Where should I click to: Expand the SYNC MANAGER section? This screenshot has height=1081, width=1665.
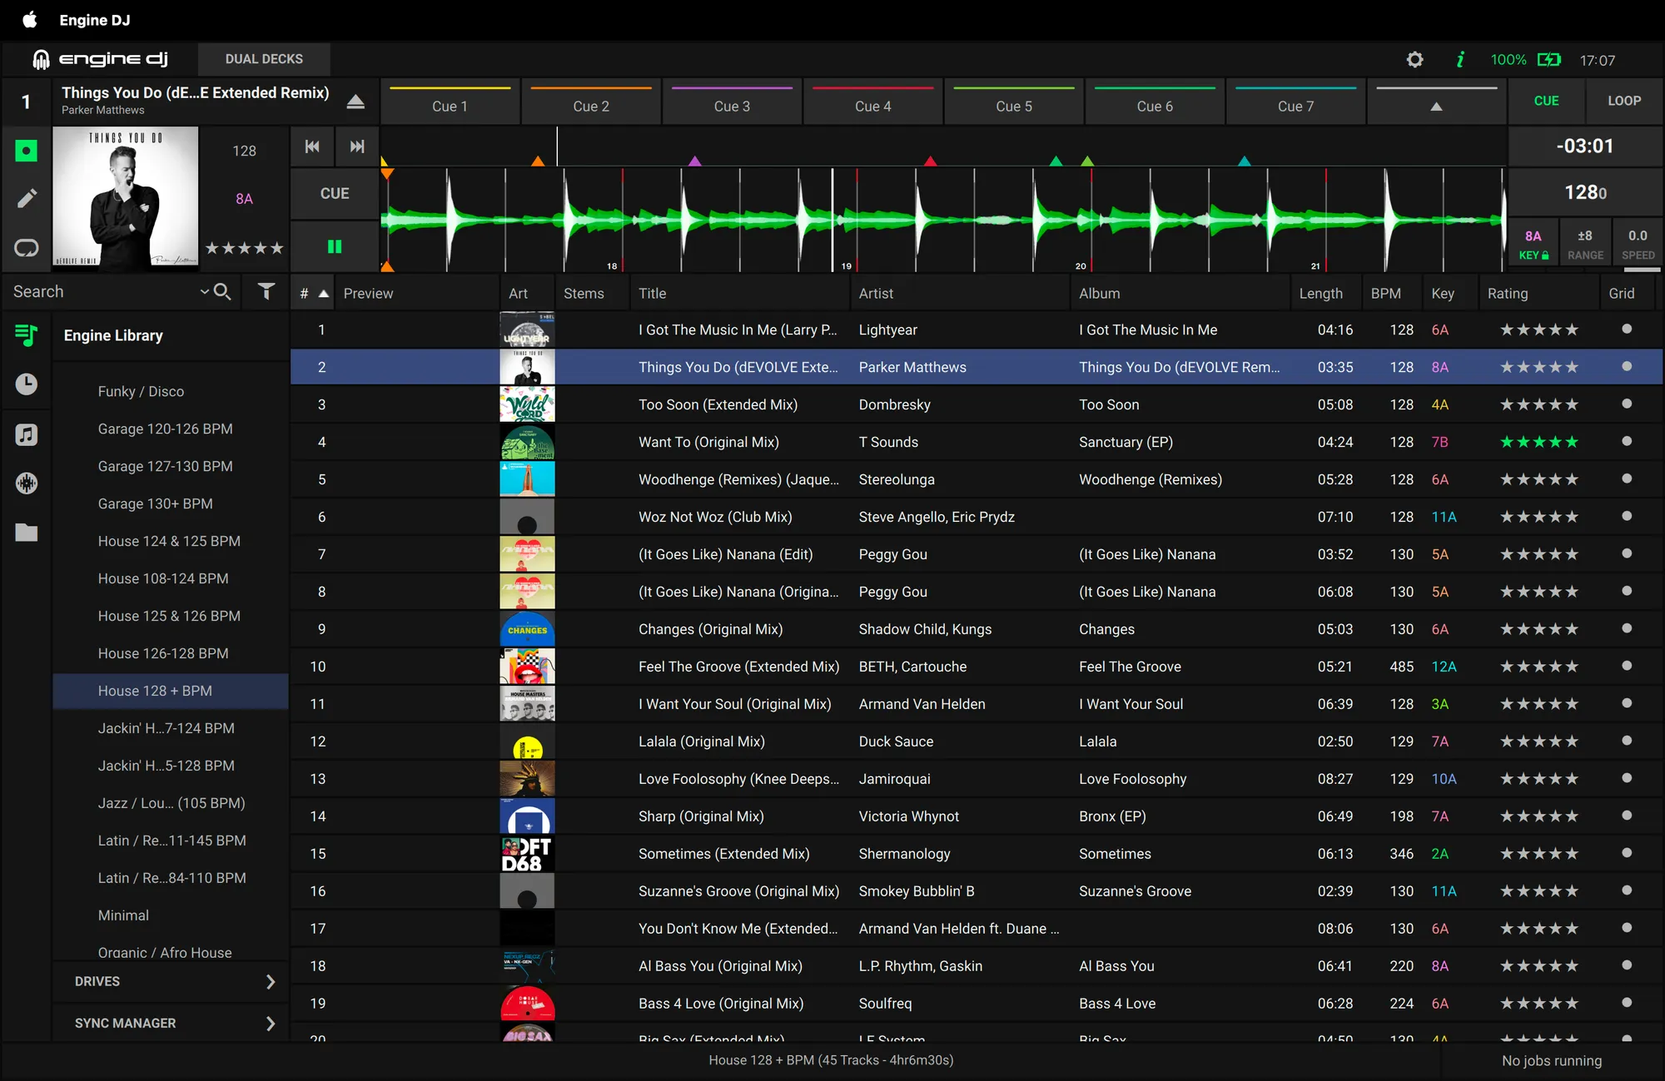click(x=270, y=1024)
